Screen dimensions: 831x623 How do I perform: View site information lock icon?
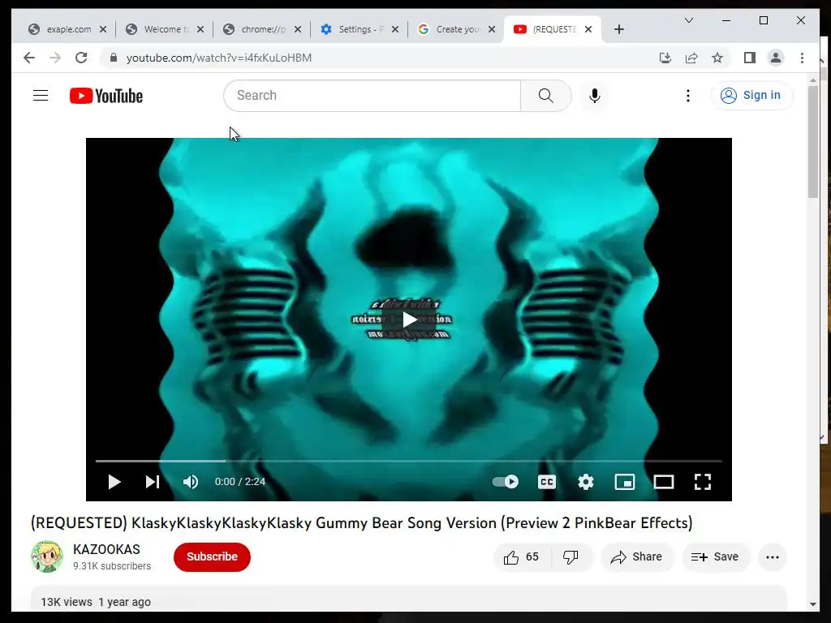tap(114, 58)
